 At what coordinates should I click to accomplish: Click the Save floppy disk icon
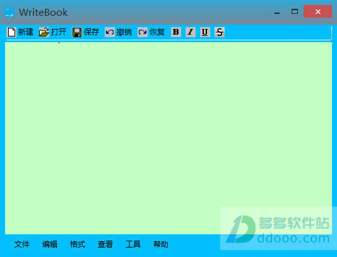click(x=77, y=32)
